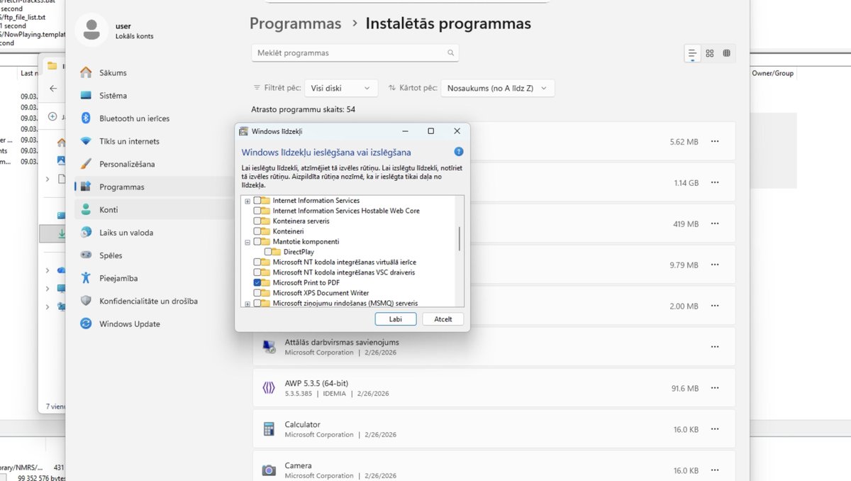Viewport: 851px width, 481px height.
Task: Open Windows Update via its sync icon
Action: tap(86, 324)
